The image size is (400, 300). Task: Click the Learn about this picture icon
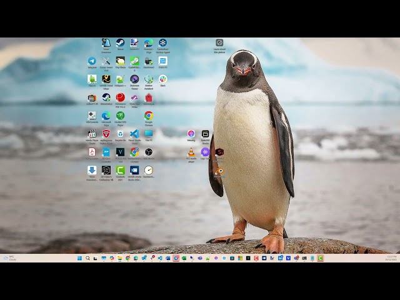point(219,42)
